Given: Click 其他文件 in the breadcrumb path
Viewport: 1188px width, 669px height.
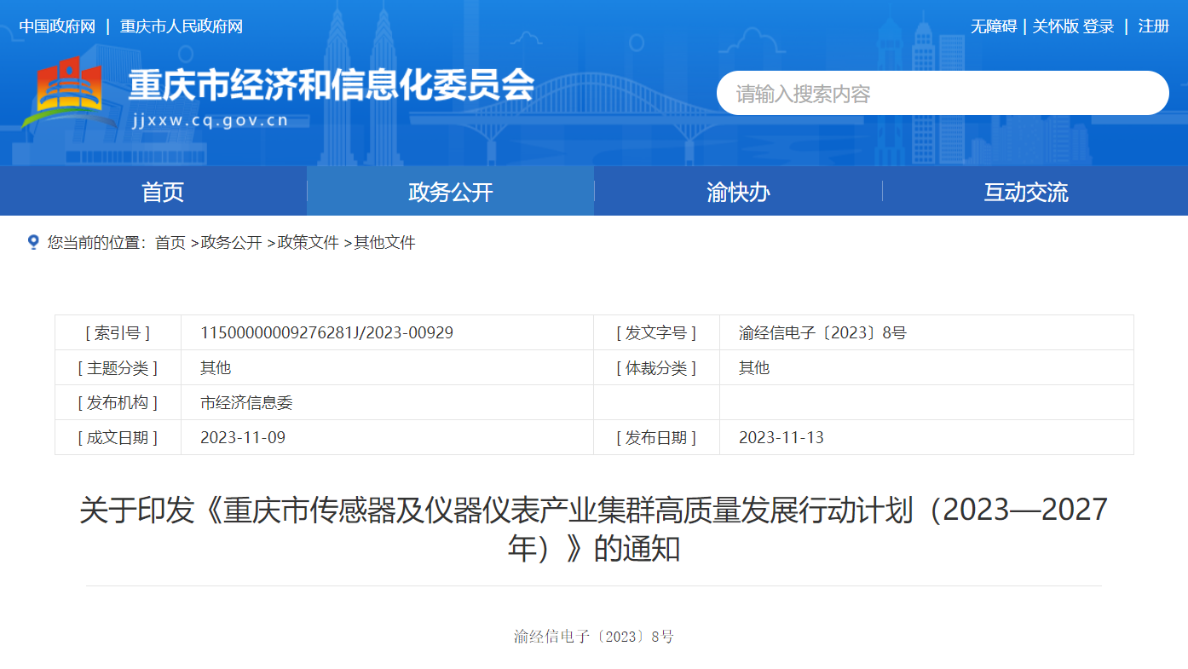Looking at the screenshot, I should (384, 243).
